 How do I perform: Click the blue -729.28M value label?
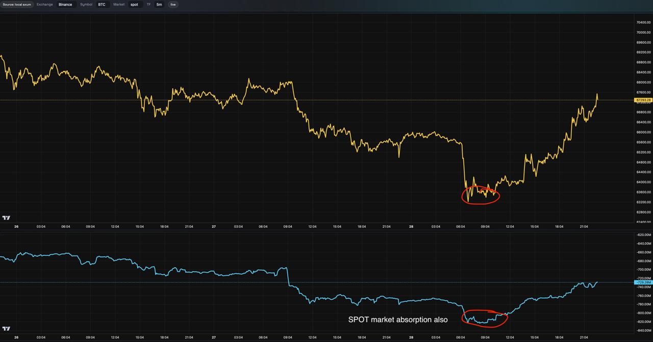click(x=642, y=282)
